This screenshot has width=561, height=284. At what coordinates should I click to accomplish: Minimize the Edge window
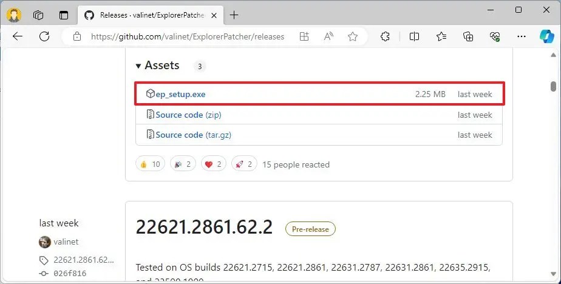(x=491, y=10)
